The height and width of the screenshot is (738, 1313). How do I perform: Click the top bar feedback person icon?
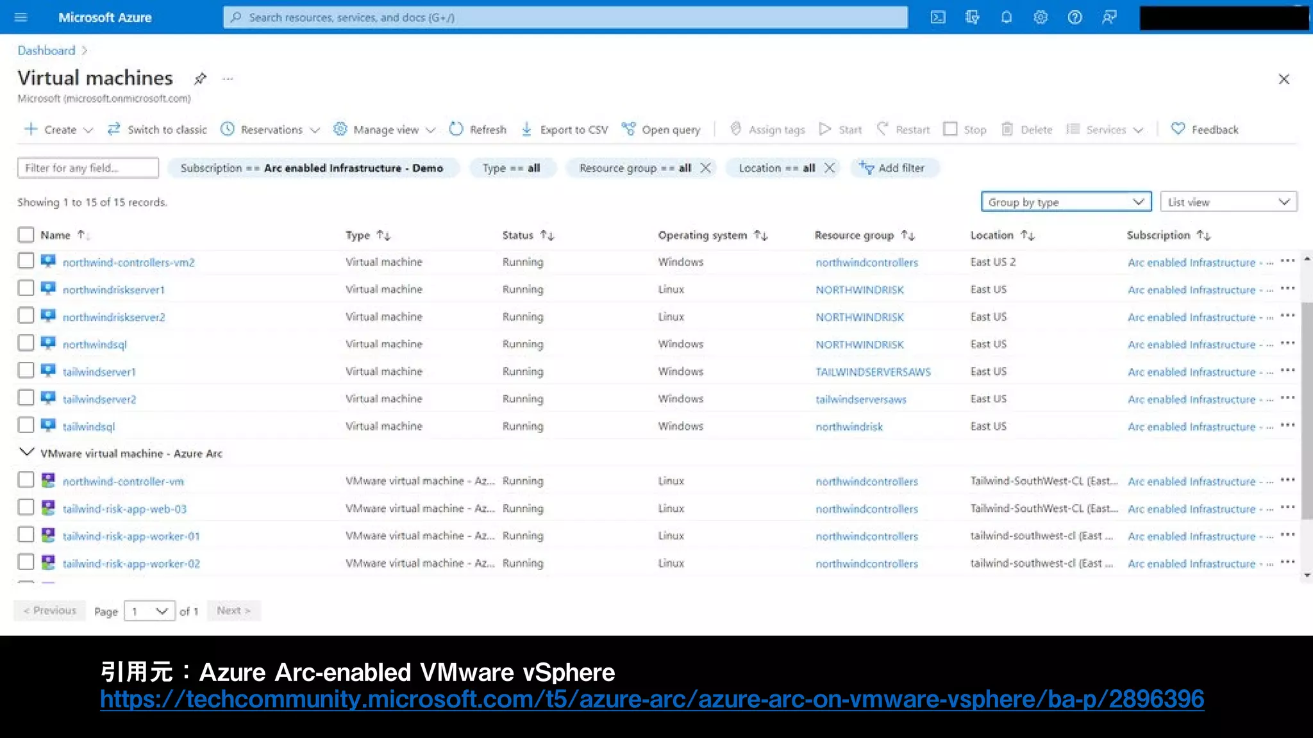pos(1109,17)
